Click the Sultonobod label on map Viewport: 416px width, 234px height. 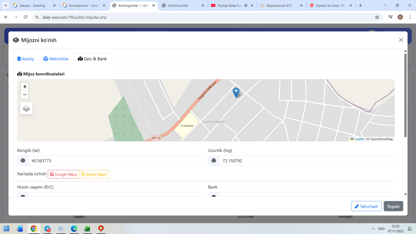(x=214, y=122)
